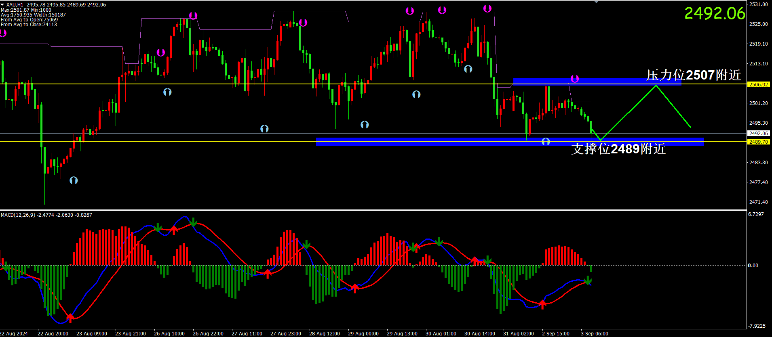
Task: Select the blue resistance rectangle near 2507
Action: tap(597, 82)
